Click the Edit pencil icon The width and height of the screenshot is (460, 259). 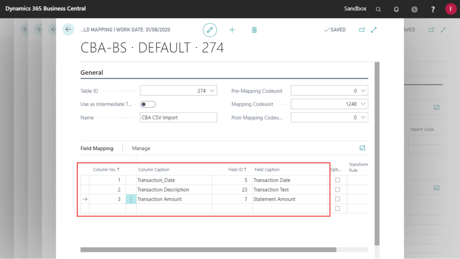click(210, 30)
